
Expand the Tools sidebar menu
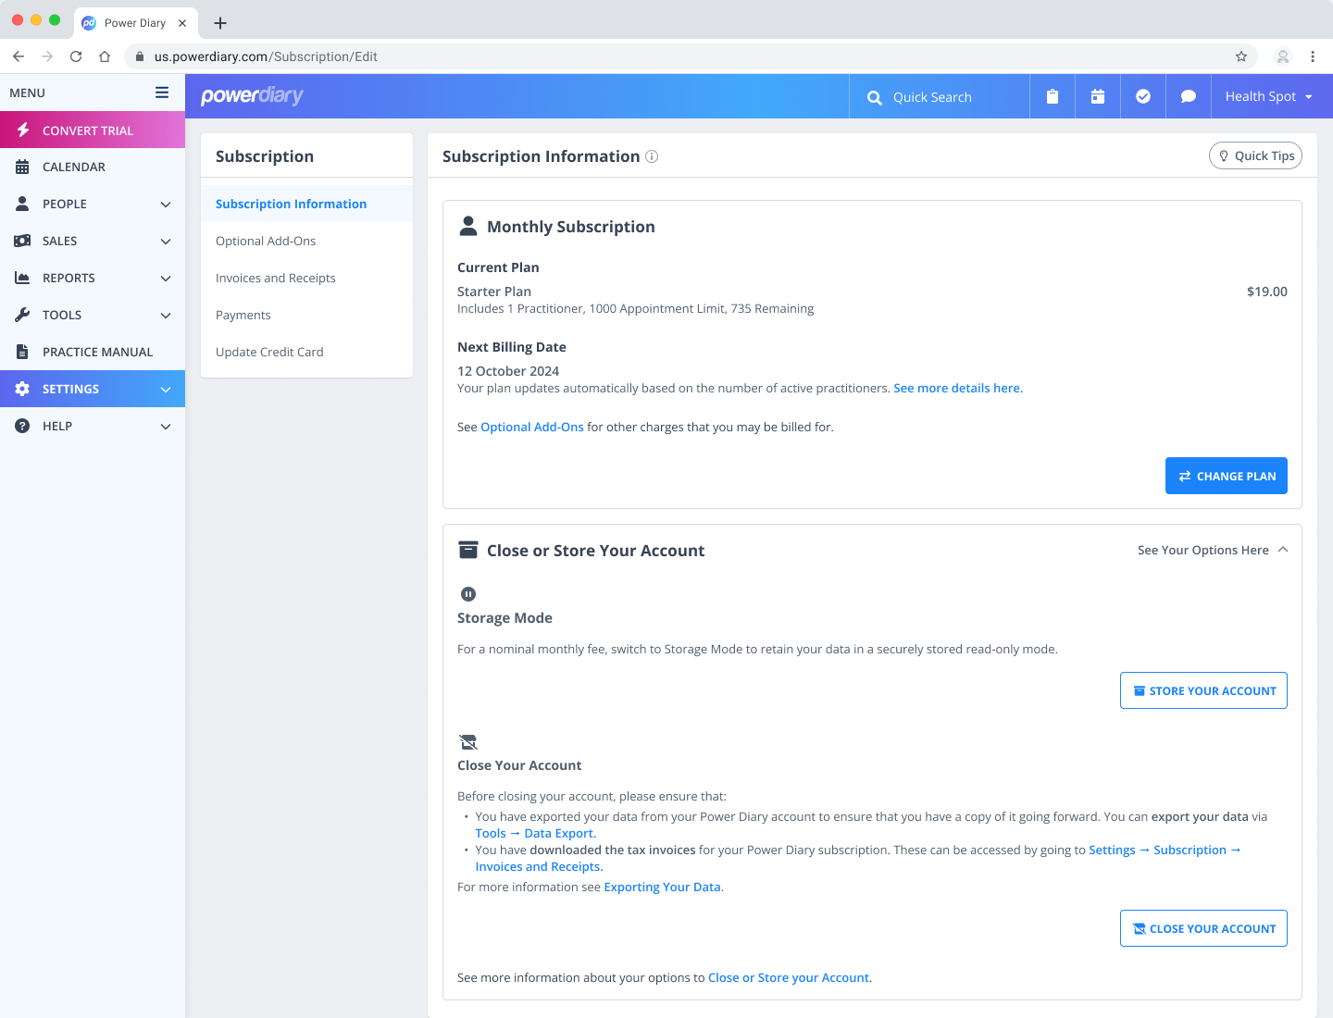coord(93,315)
